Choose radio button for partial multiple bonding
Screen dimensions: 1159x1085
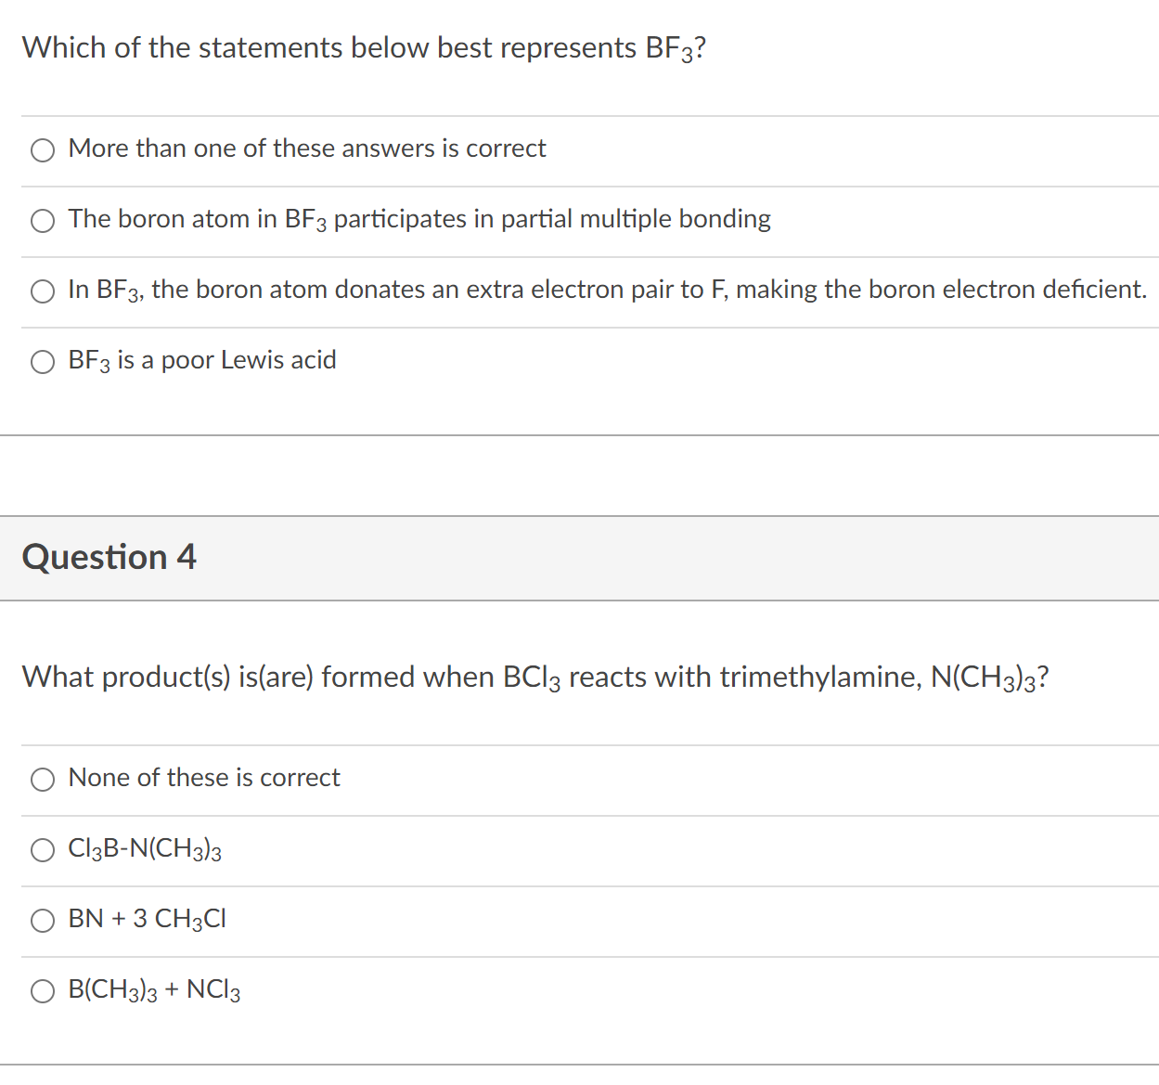click(x=43, y=221)
